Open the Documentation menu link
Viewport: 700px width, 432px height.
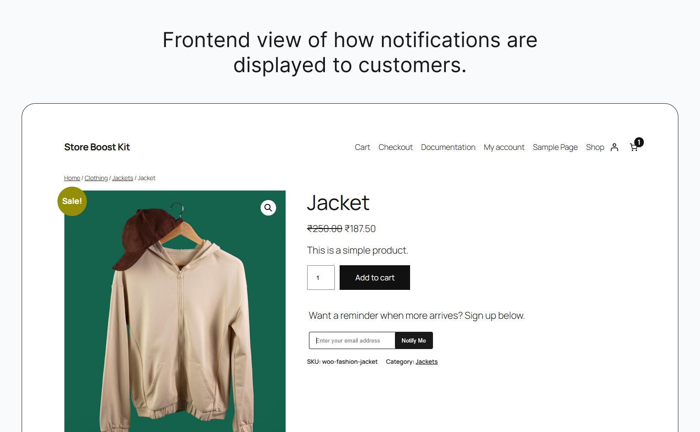click(x=448, y=147)
